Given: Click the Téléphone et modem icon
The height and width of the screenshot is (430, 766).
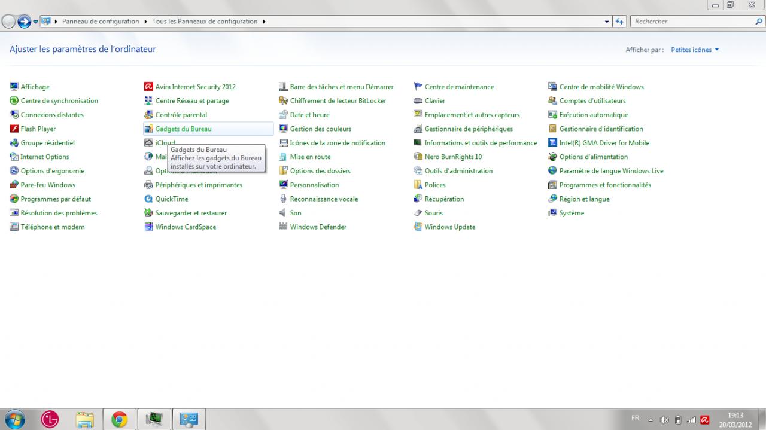Looking at the screenshot, I should pyautogui.click(x=14, y=227).
